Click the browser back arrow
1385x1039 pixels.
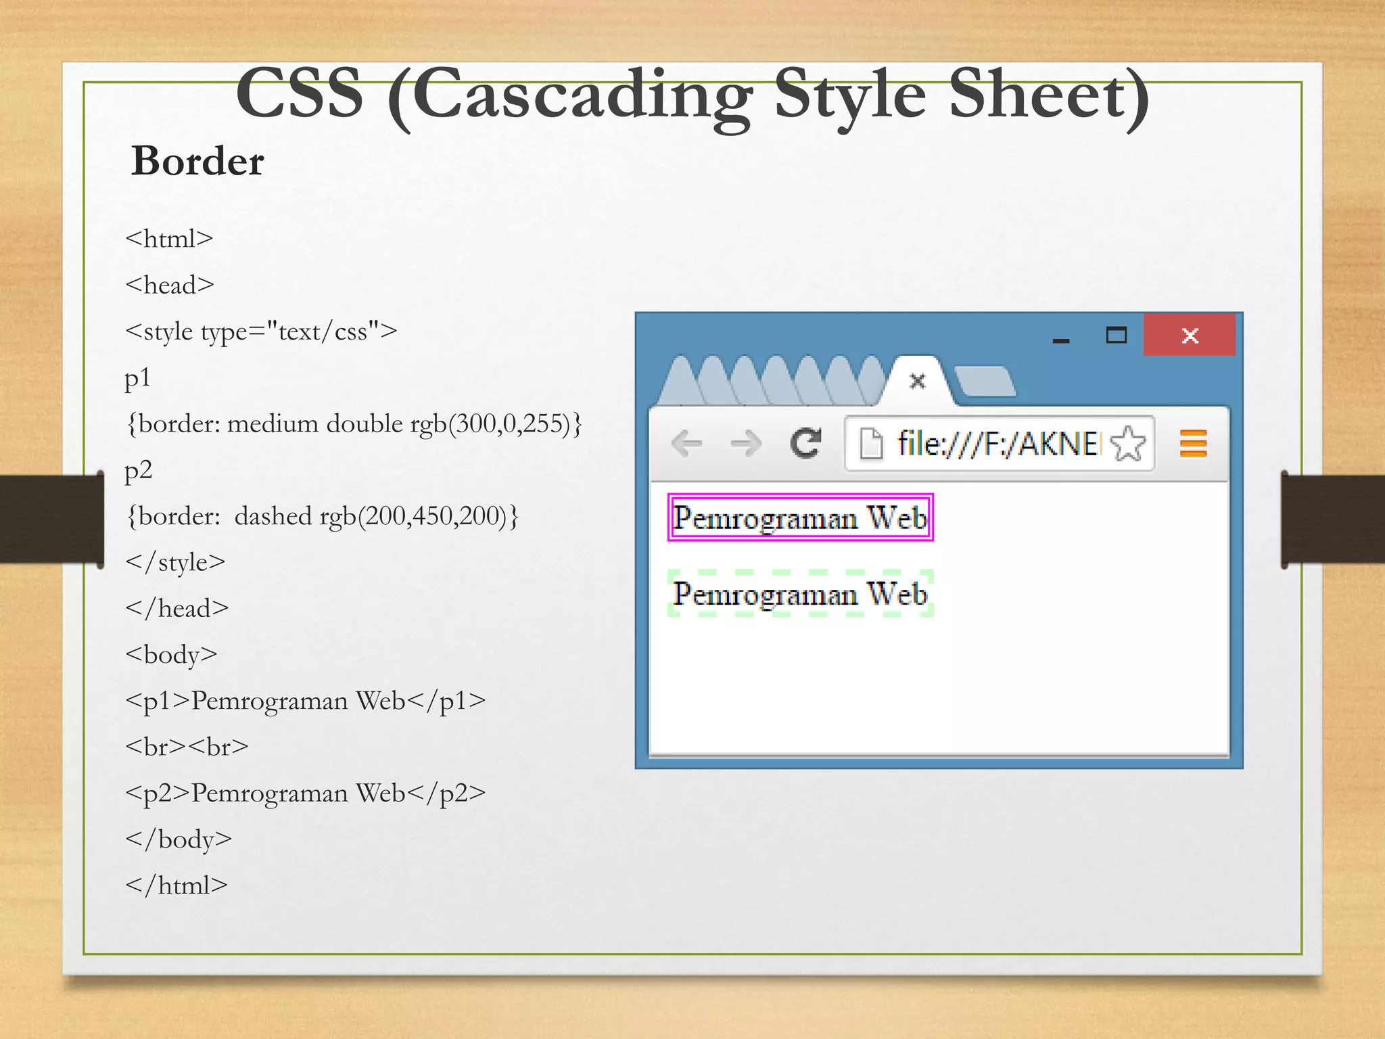pos(687,444)
